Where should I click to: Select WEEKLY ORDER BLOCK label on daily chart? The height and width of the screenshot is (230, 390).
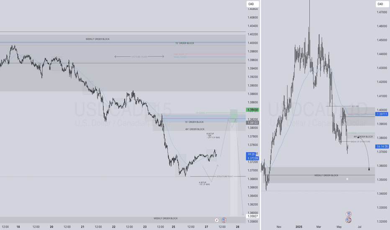click(x=326, y=175)
